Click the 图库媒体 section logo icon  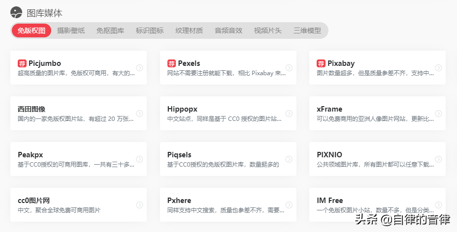click(16, 12)
